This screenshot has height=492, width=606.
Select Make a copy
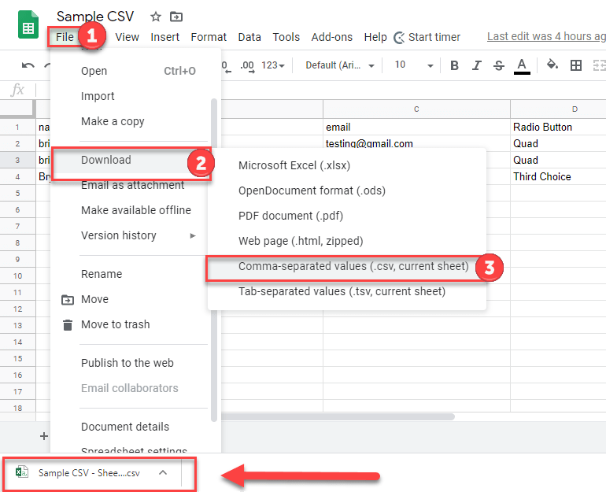coord(135,121)
